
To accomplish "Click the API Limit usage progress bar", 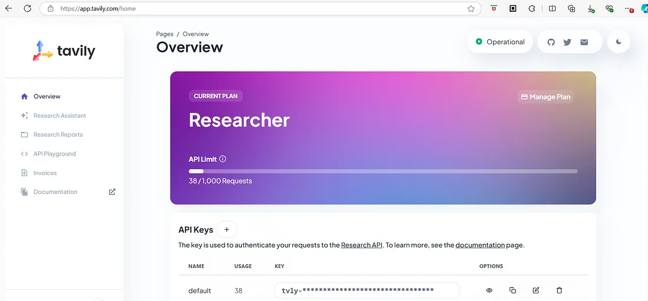I will pyautogui.click(x=383, y=171).
